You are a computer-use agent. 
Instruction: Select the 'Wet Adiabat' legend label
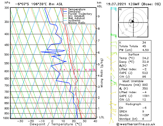click(x=76, y=18)
